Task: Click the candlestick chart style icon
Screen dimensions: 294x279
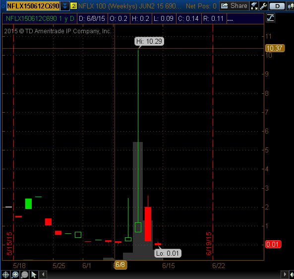Action: 291,6
